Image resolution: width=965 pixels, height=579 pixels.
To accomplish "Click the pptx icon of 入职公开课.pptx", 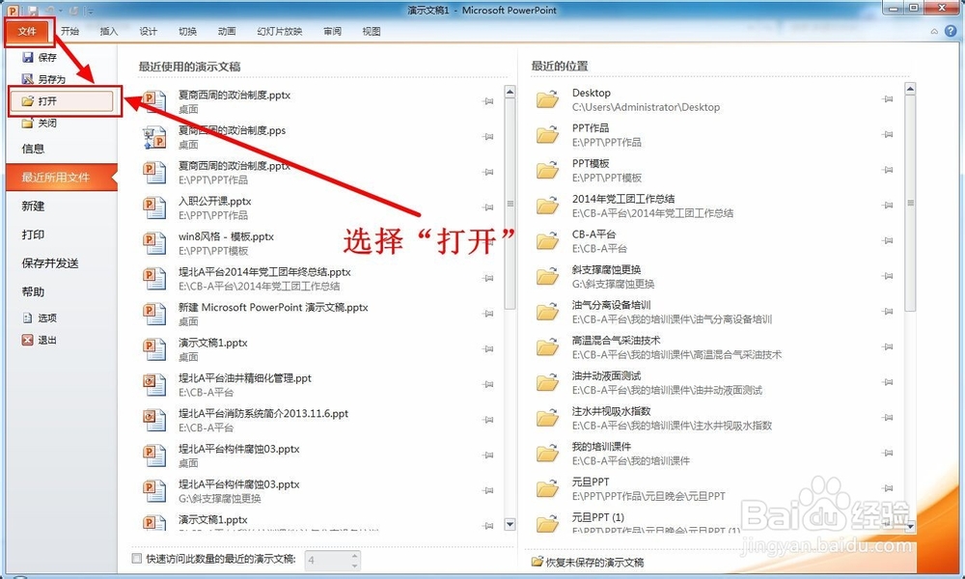I will pyautogui.click(x=154, y=207).
